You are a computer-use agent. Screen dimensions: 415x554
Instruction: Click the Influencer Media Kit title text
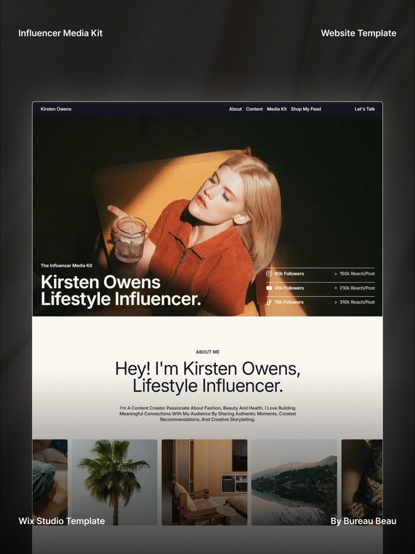(x=60, y=33)
